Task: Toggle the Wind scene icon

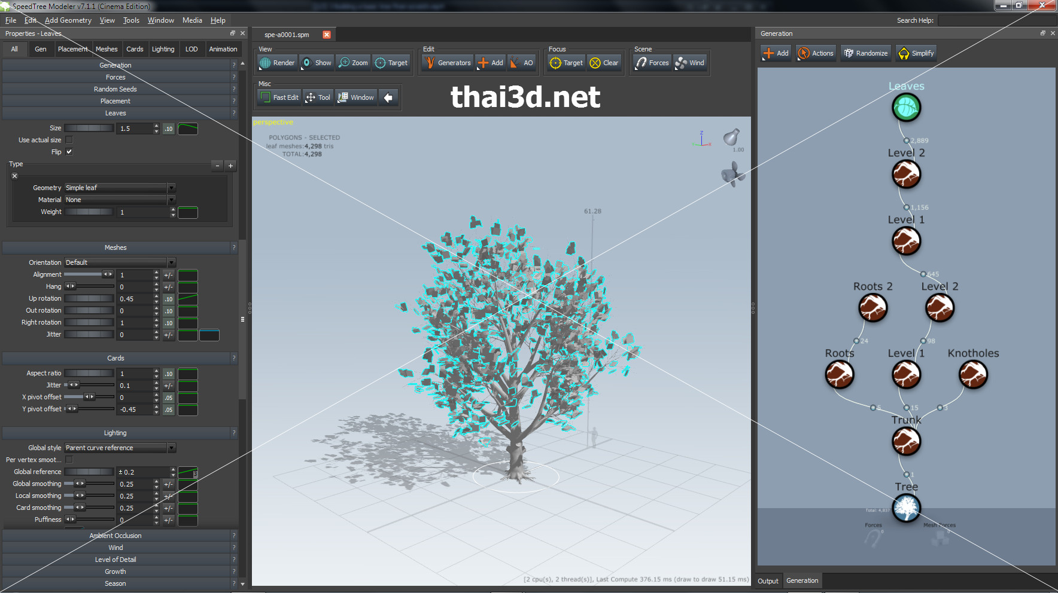Action: (681, 63)
